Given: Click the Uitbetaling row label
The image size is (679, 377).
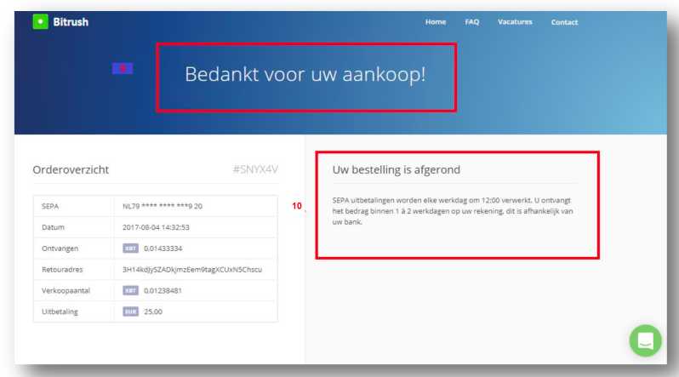Looking at the screenshot, I should [x=60, y=311].
